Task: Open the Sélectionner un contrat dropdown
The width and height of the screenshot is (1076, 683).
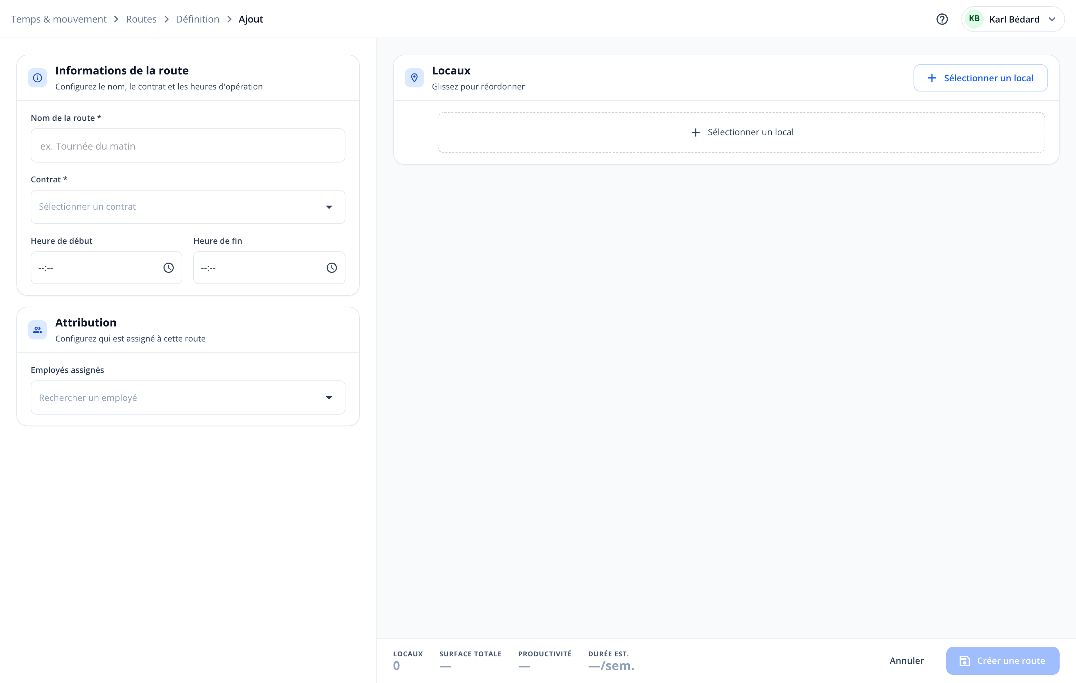Action: pos(188,207)
